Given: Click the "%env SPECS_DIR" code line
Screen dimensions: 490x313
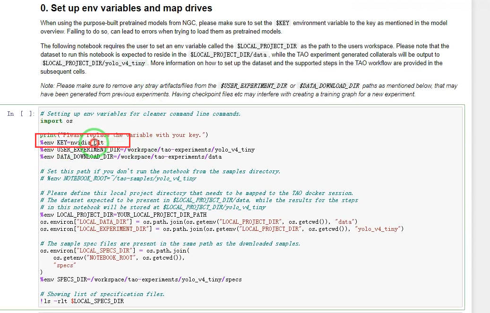Looking at the screenshot, I should [141, 279].
